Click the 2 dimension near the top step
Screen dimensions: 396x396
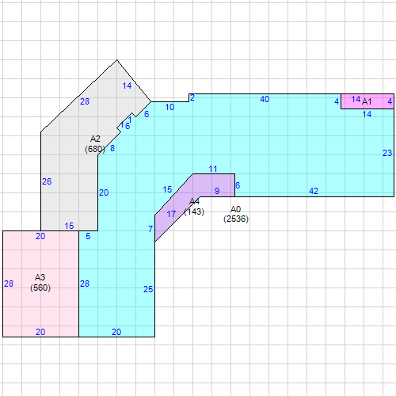point(192,97)
